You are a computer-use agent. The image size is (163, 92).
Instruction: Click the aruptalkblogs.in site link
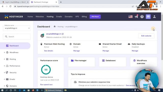tap(54, 34)
